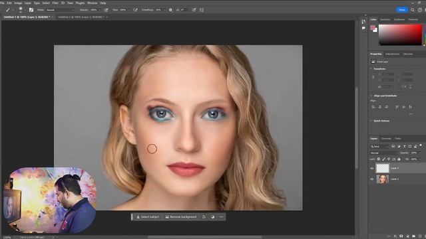Image resolution: width=426 pixels, height=239 pixels.
Task: Select the Layer 2 portrait thumbnail
Action: (383, 179)
